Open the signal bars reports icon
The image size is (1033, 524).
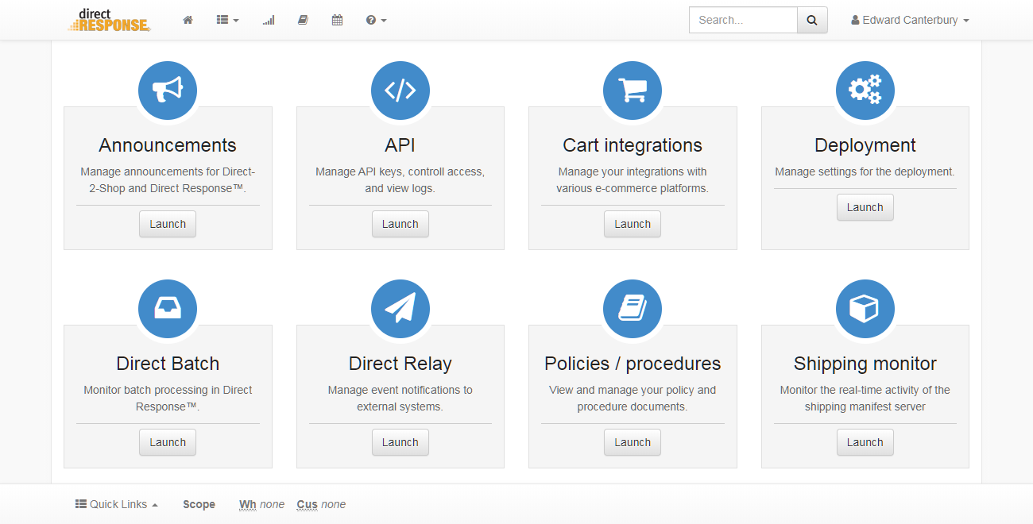(269, 20)
